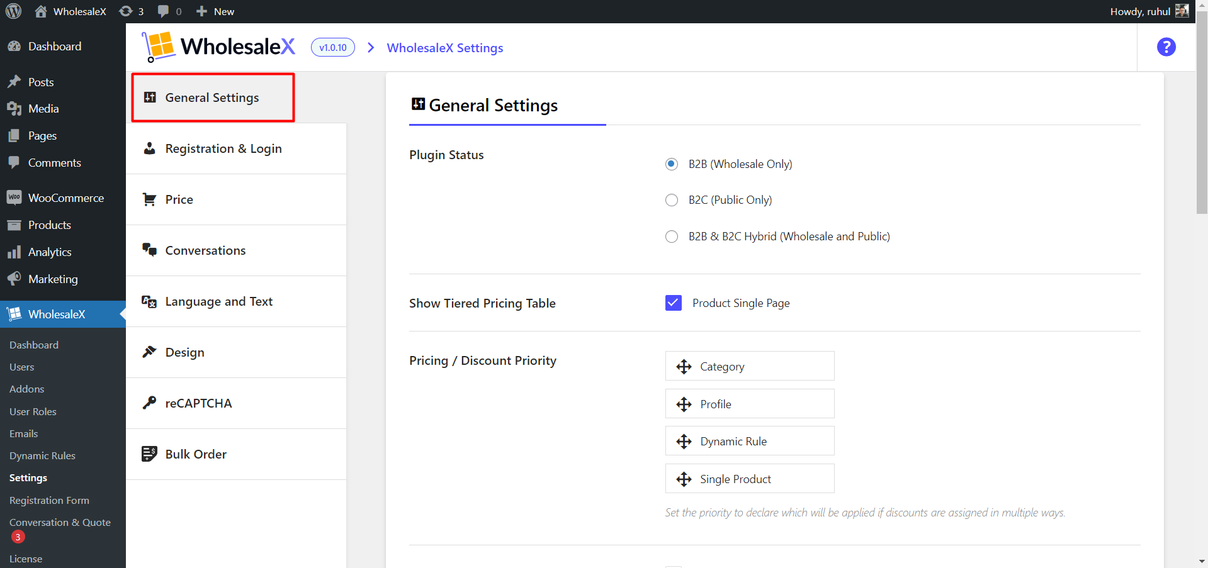
Task: Click the Posts pin icon
Action: click(x=14, y=82)
